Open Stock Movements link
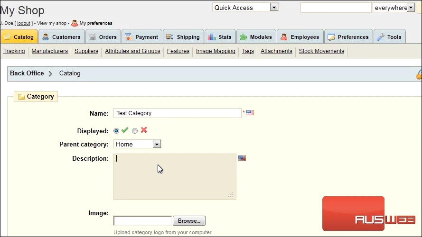 point(321,51)
